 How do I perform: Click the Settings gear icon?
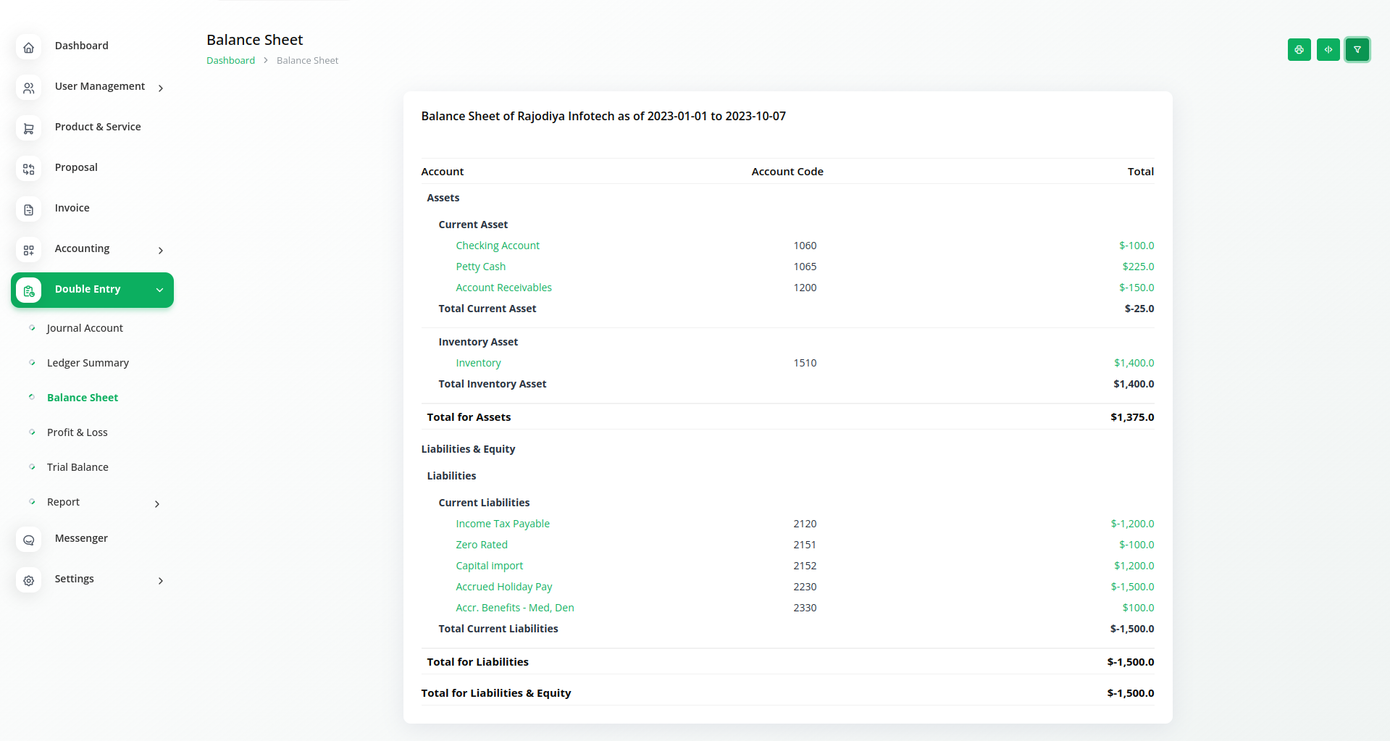tap(29, 581)
